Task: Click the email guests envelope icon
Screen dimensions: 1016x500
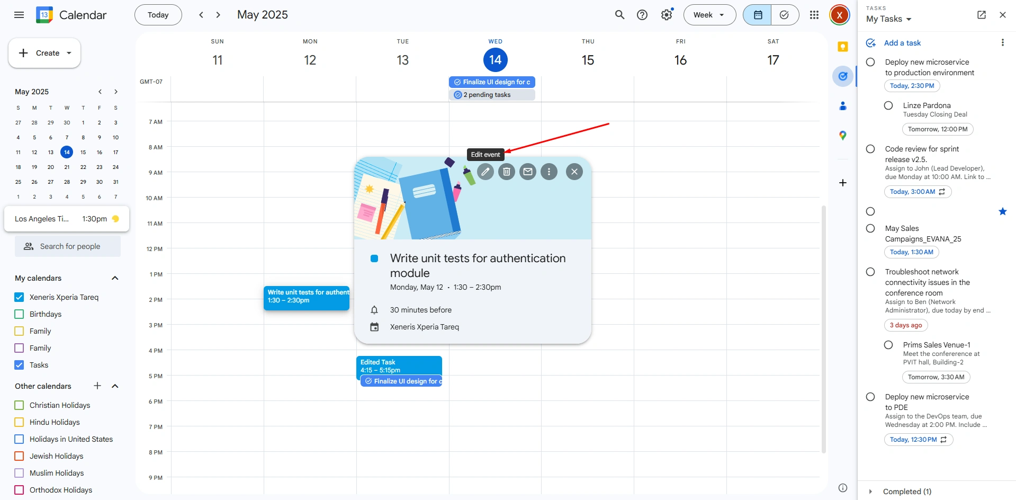Action: [x=527, y=172]
